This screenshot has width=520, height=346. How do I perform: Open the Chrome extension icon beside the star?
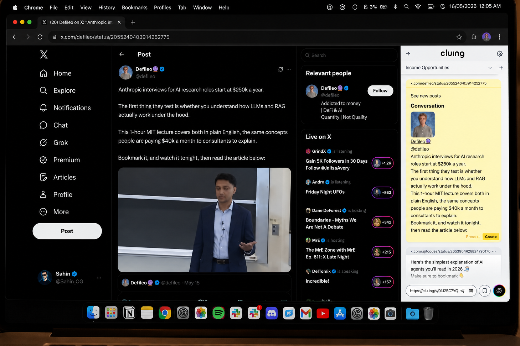pyautogui.click(x=474, y=37)
